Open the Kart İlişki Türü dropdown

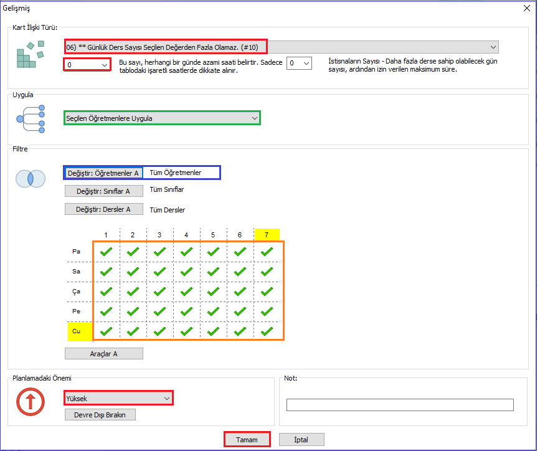pos(282,47)
